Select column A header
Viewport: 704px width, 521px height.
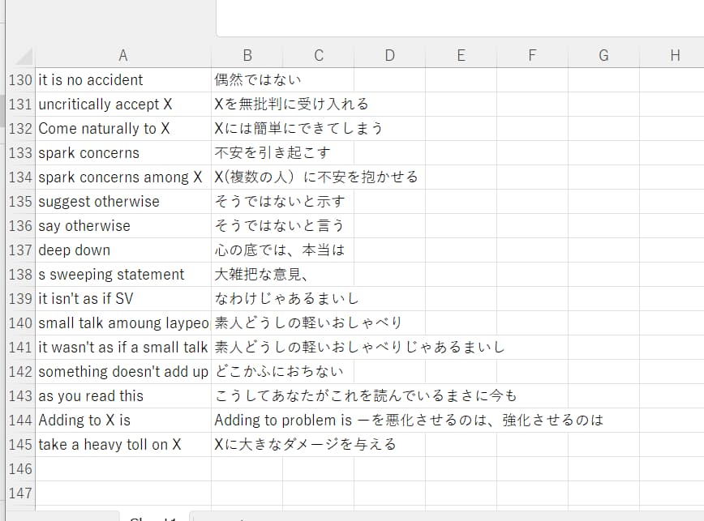(122, 55)
